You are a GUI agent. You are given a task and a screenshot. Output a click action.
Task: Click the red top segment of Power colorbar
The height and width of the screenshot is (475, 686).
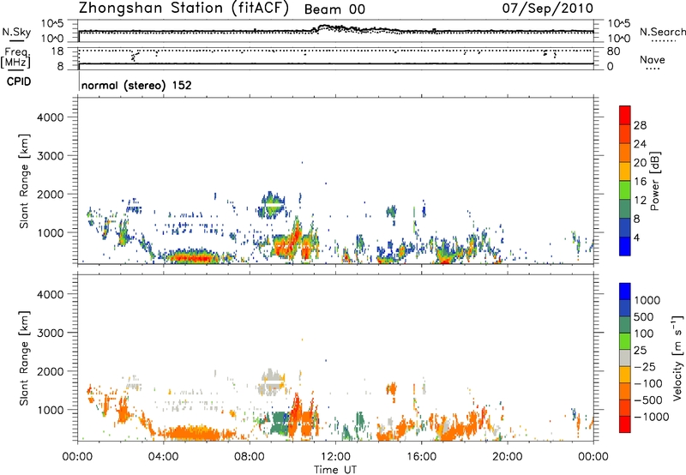click(x=625, y=115)
